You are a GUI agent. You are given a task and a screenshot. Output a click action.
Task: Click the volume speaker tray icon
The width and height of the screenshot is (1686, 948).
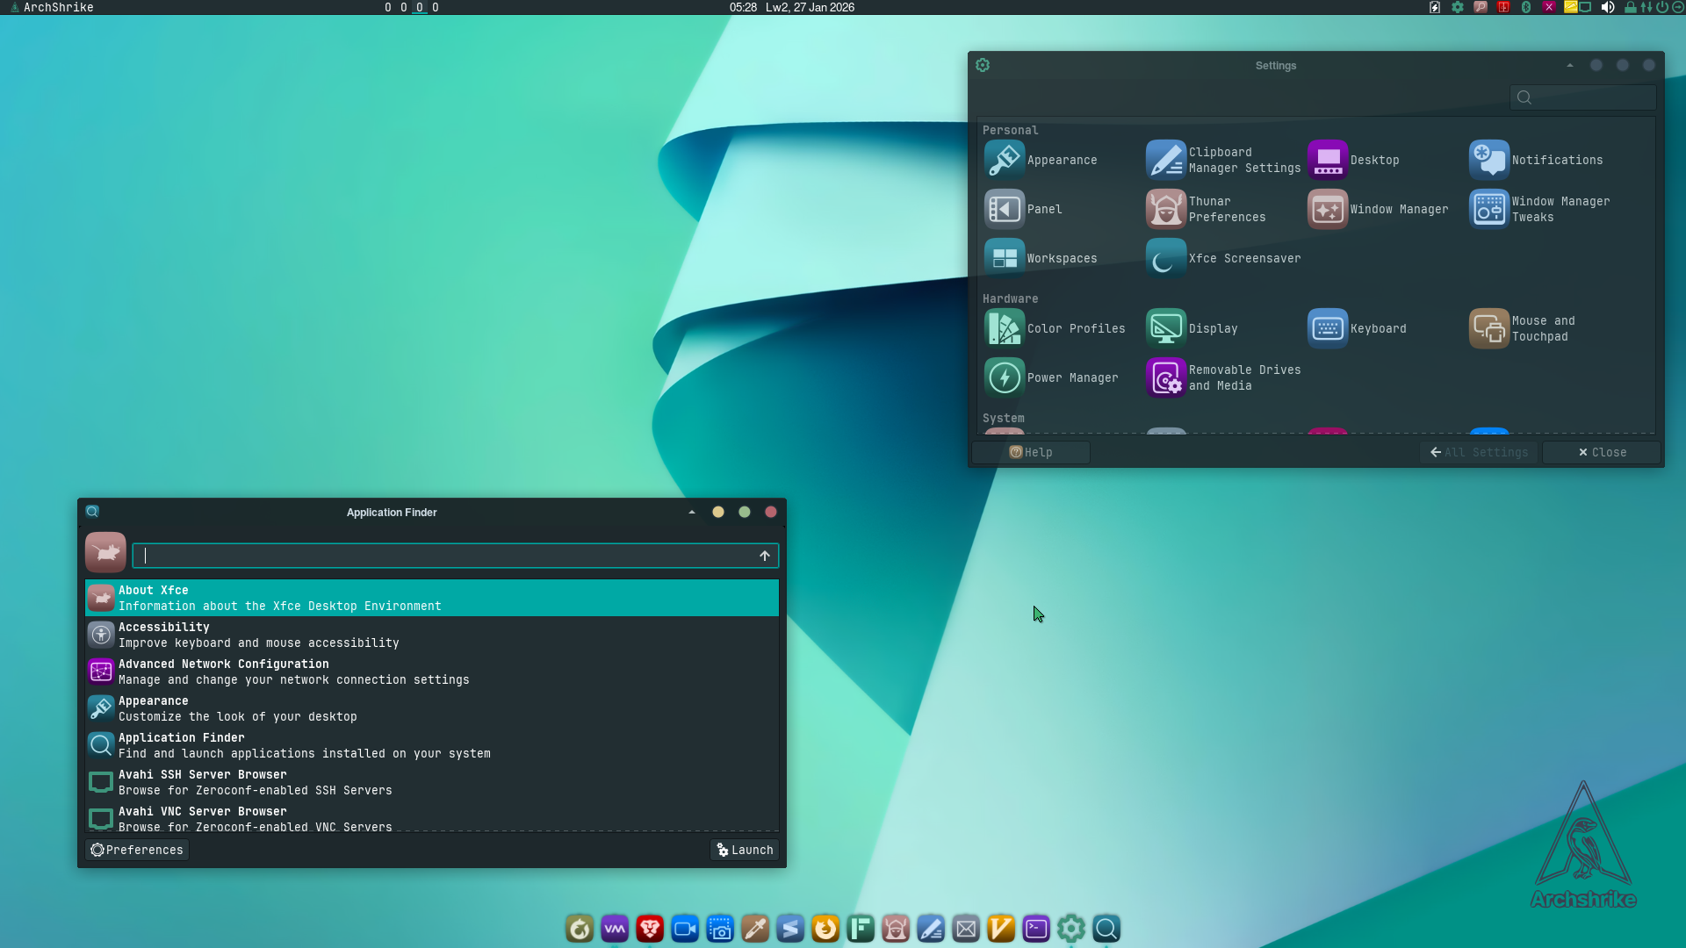pos(1608,7)
